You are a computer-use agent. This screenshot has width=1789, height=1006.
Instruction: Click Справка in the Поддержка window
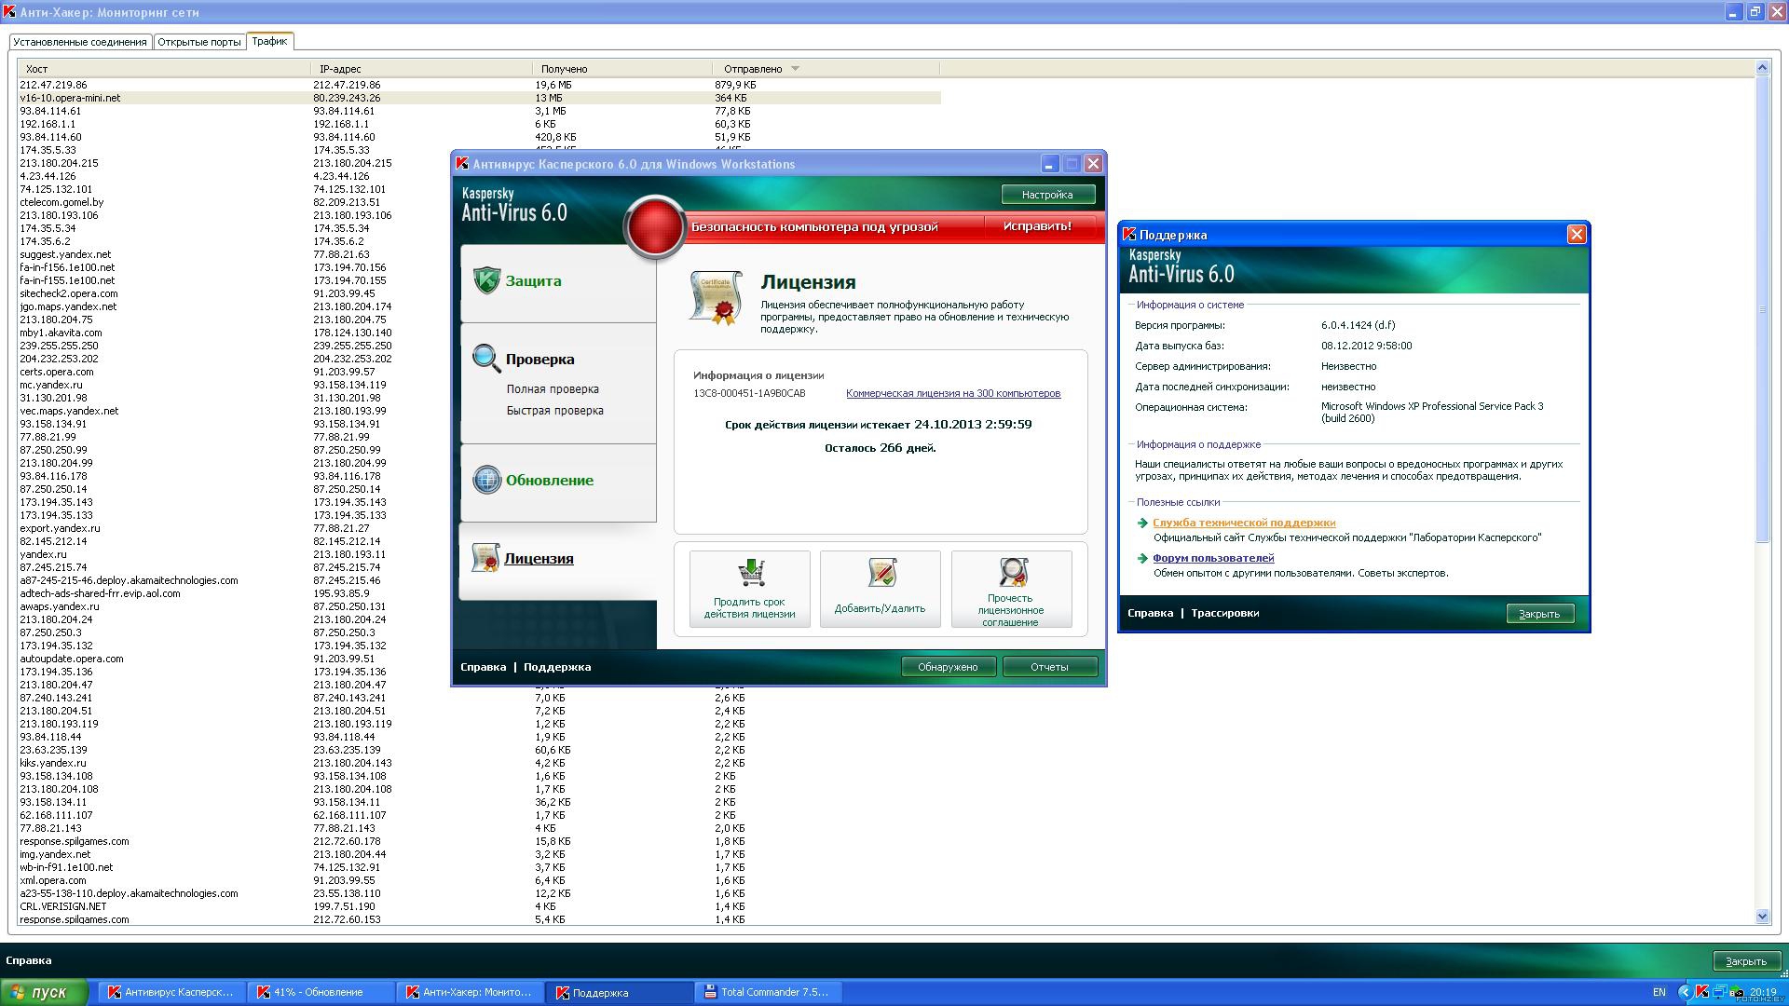click(1150, 613)
